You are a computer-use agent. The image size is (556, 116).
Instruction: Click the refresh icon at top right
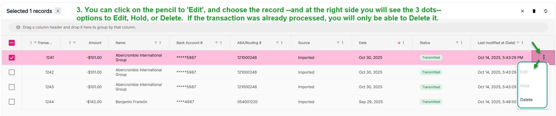546,11
